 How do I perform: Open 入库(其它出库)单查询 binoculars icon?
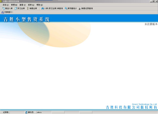point(43,9)
